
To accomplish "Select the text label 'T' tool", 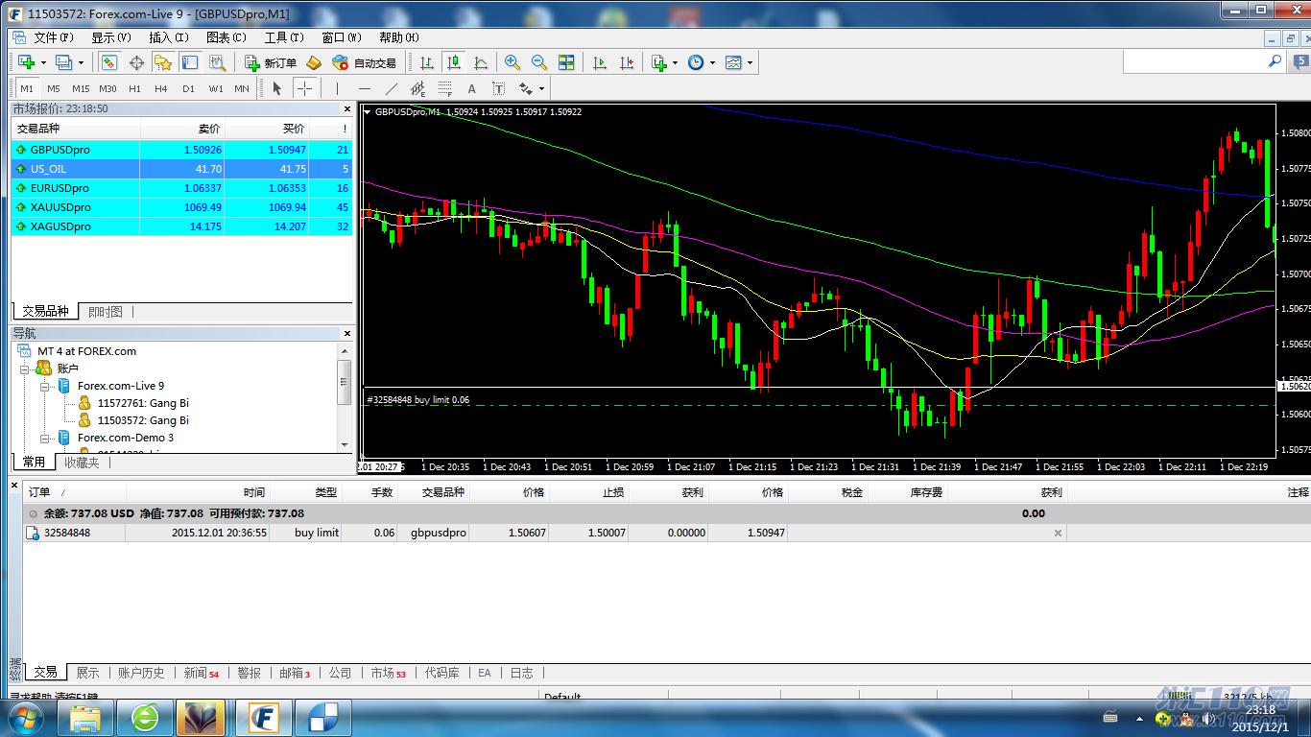I will (x=498, y=88).
